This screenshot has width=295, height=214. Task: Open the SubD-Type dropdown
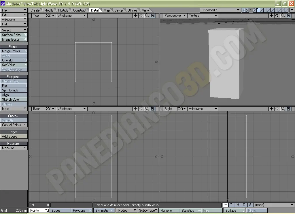click(148, 211)
